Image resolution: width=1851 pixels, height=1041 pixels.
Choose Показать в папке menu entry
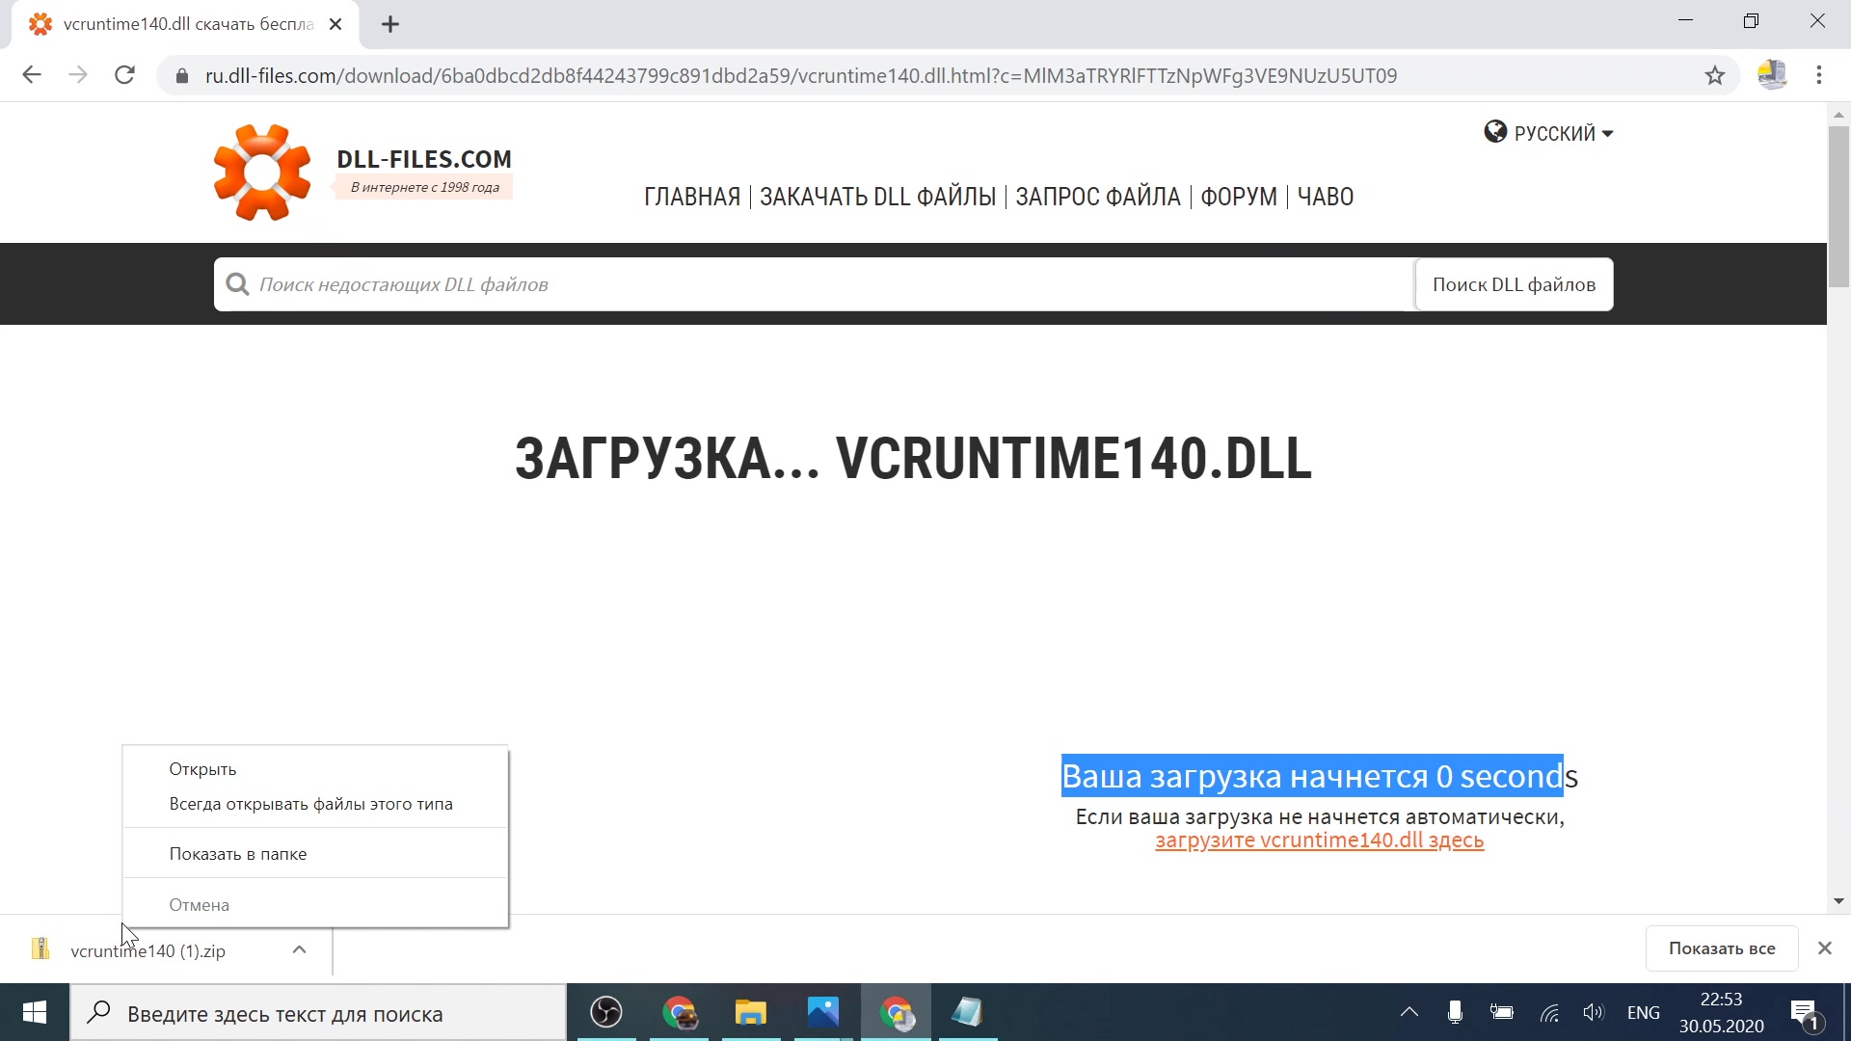(x=238, y=854)
